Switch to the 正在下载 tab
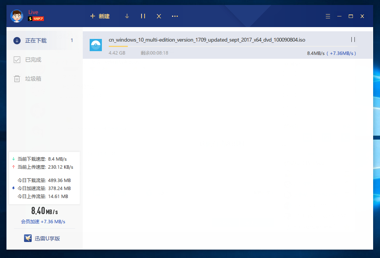Image resolution: width=380 pixels, height=258 pixels. coord(36,40)
